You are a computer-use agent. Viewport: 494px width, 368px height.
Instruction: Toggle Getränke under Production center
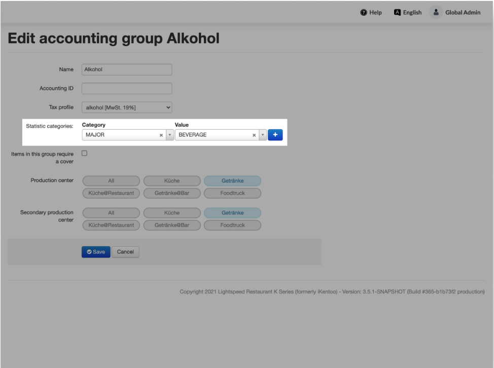pyautogui.click(x=232, y=181)
